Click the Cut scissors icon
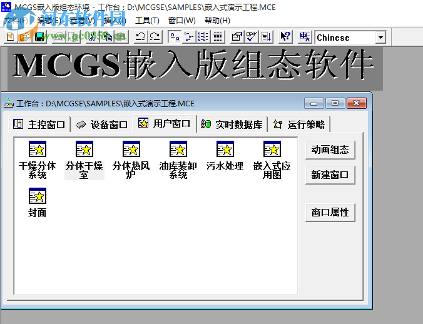 tap(93, 37)
